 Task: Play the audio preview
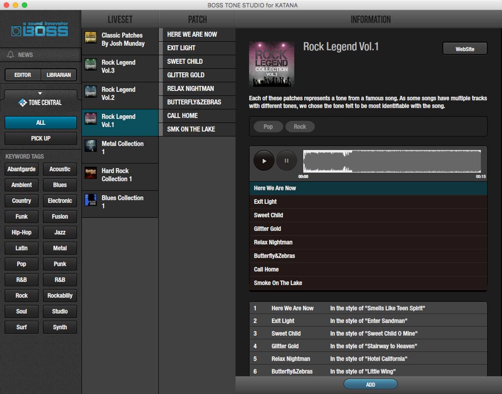tap(264, 161)
